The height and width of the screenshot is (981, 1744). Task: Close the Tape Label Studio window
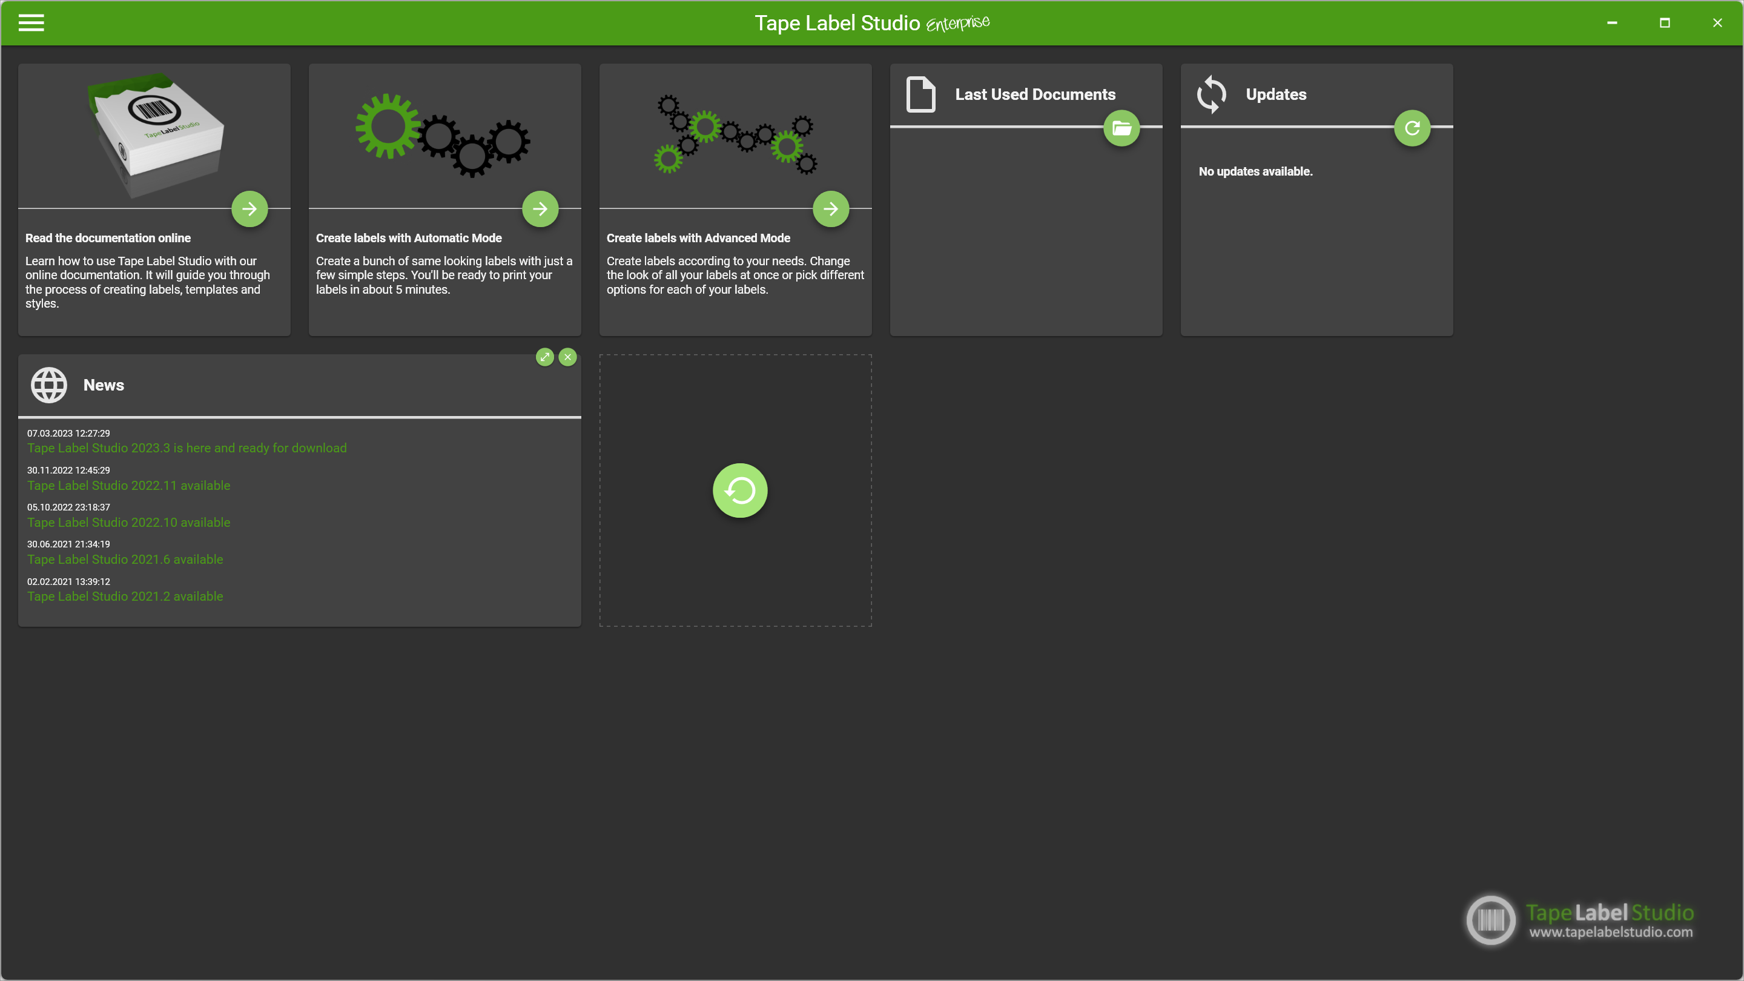click(x=1717, y=23)
